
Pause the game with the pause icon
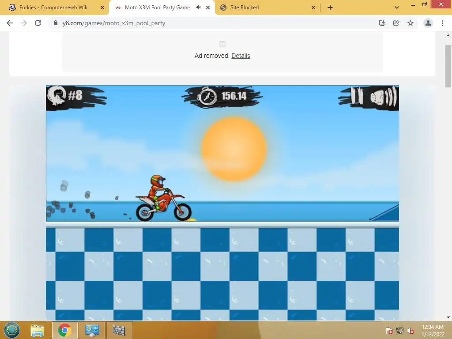357,96
